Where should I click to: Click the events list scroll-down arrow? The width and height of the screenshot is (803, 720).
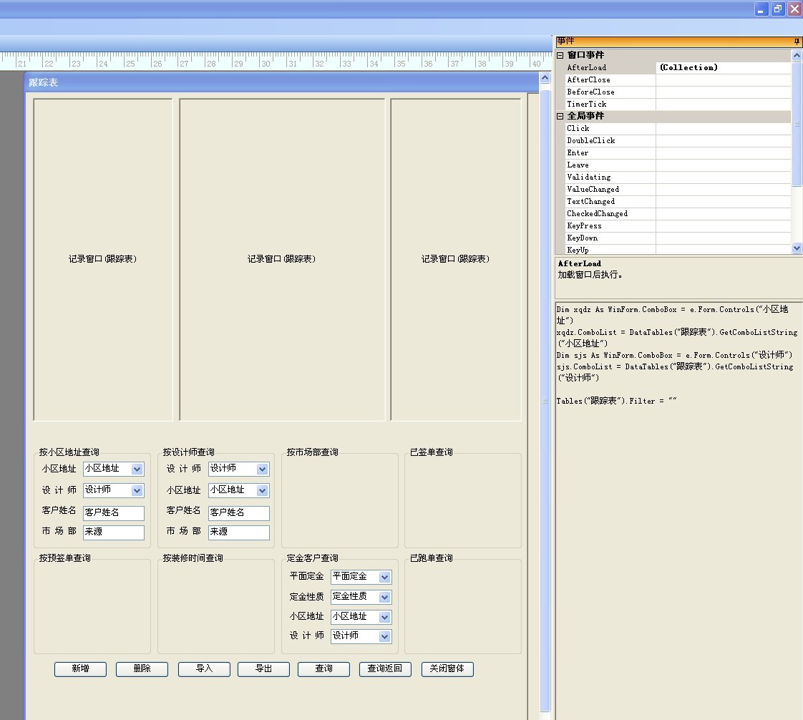[x=797, y=248]
